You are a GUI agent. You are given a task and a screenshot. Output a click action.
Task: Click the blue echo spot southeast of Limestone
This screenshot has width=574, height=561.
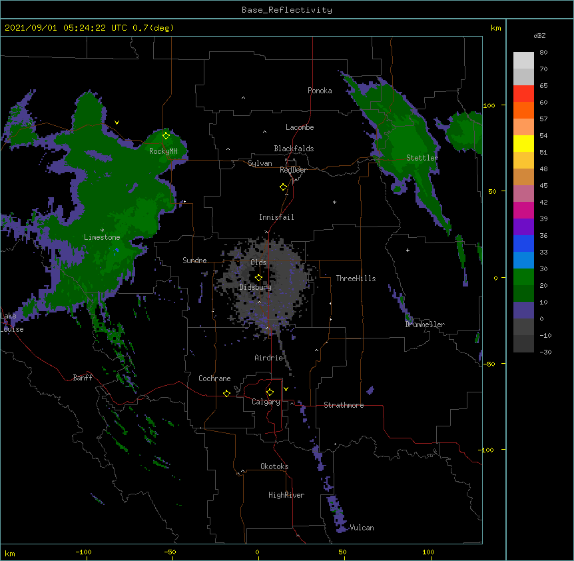[117, 250]
